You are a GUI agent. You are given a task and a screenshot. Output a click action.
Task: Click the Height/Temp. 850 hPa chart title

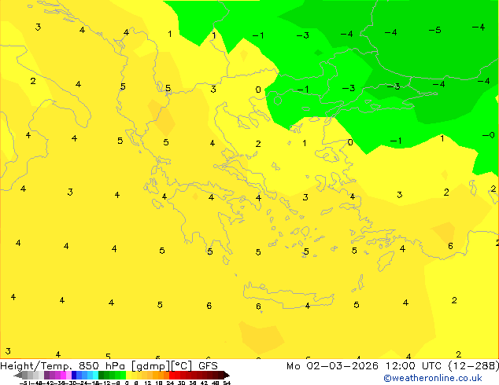tap(62, 366)
